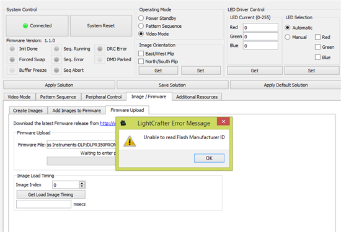
Task: Click Get under LED Driver Control
Action: coord(255,71)
